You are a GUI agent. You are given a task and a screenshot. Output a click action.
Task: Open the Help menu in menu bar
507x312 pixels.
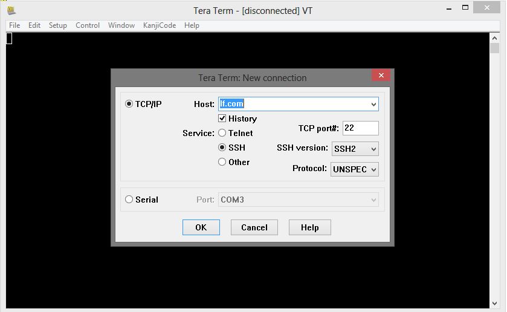coord(192,25)
